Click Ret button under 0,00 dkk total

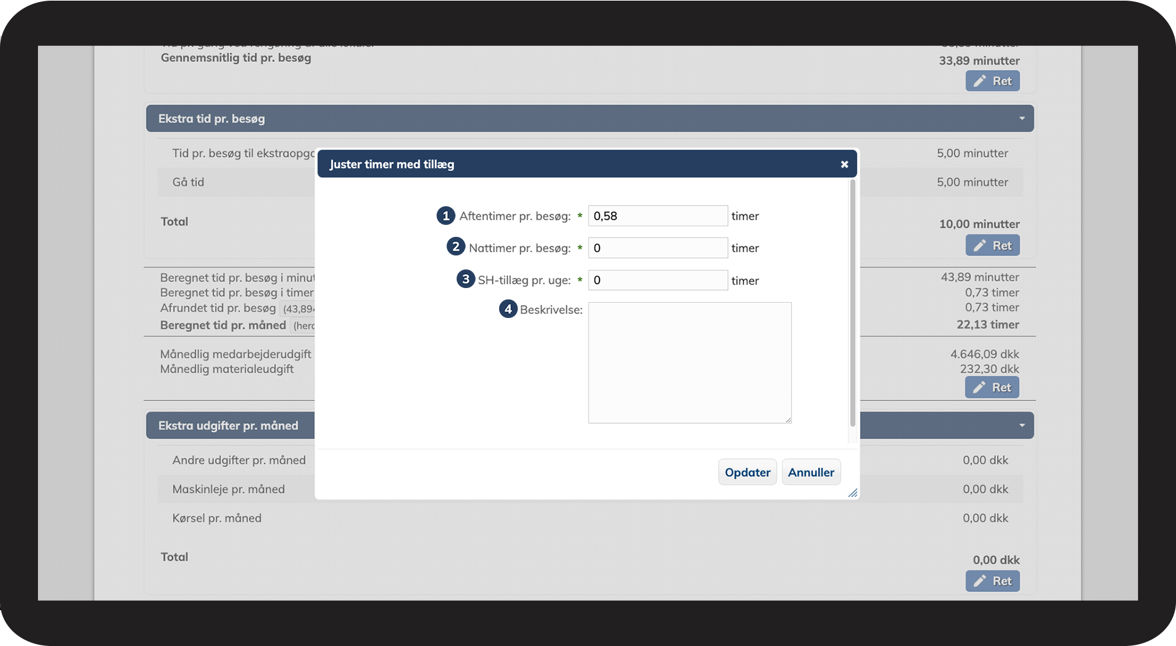992,581
